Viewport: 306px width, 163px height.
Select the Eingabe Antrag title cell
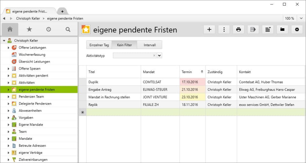tap(113, 90)
